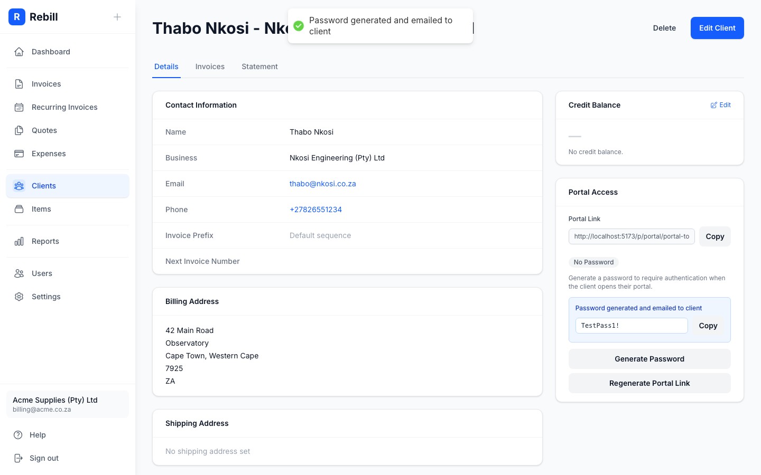Edit the Credit Balance
The height and width of the screenshot is (475, 761).
tap(720, 105)
